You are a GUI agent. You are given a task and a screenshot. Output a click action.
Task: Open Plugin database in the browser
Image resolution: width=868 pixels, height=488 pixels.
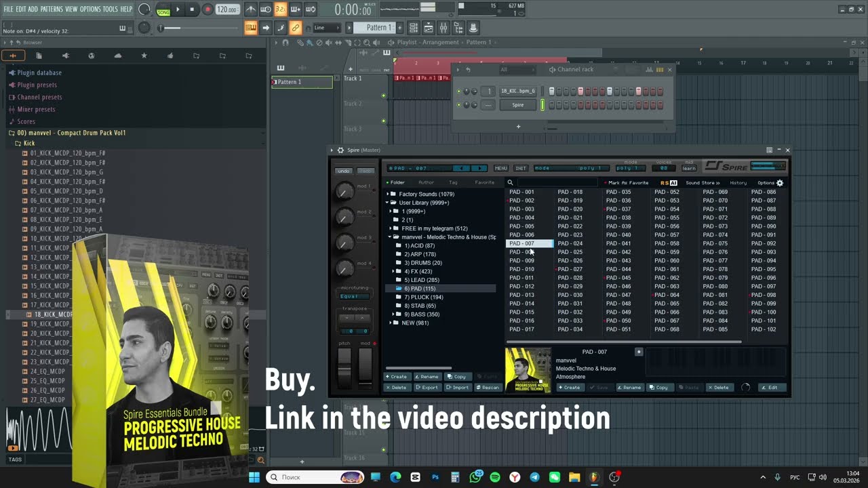point(39,73)
